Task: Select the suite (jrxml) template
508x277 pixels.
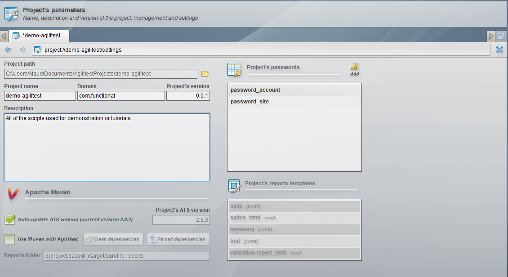Action: 294,206
